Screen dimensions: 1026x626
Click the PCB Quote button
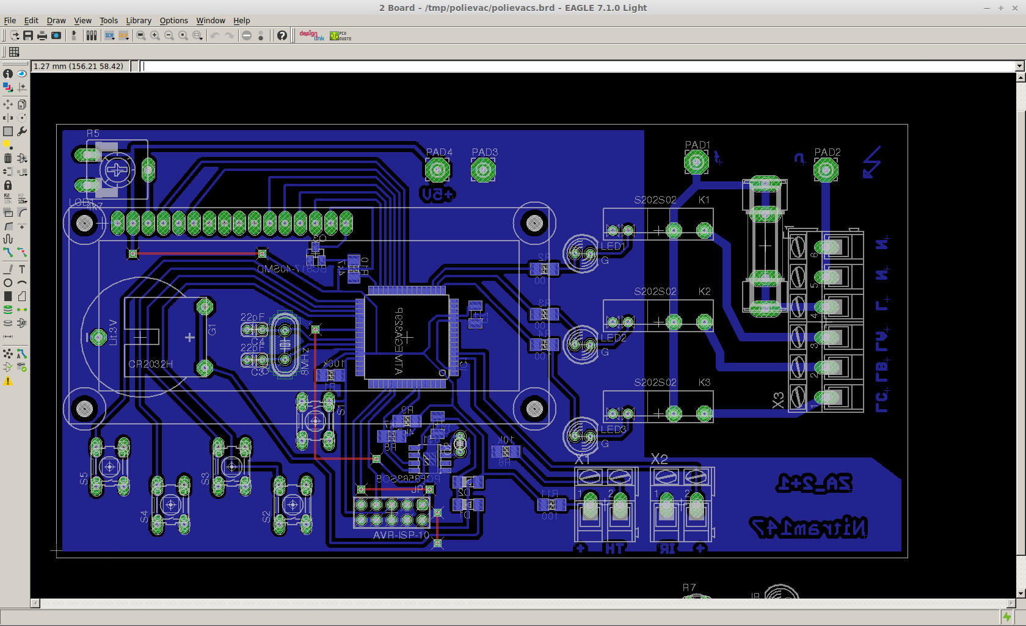coord(340,35)
